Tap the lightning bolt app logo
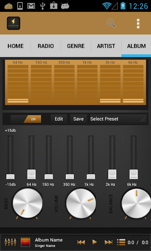The width and height of the screenshot is (151, 251). (13, 23)
